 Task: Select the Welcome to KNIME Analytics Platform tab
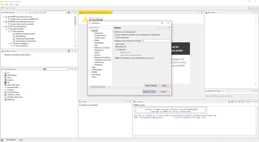pyautogui.click(x=95, y=13)
